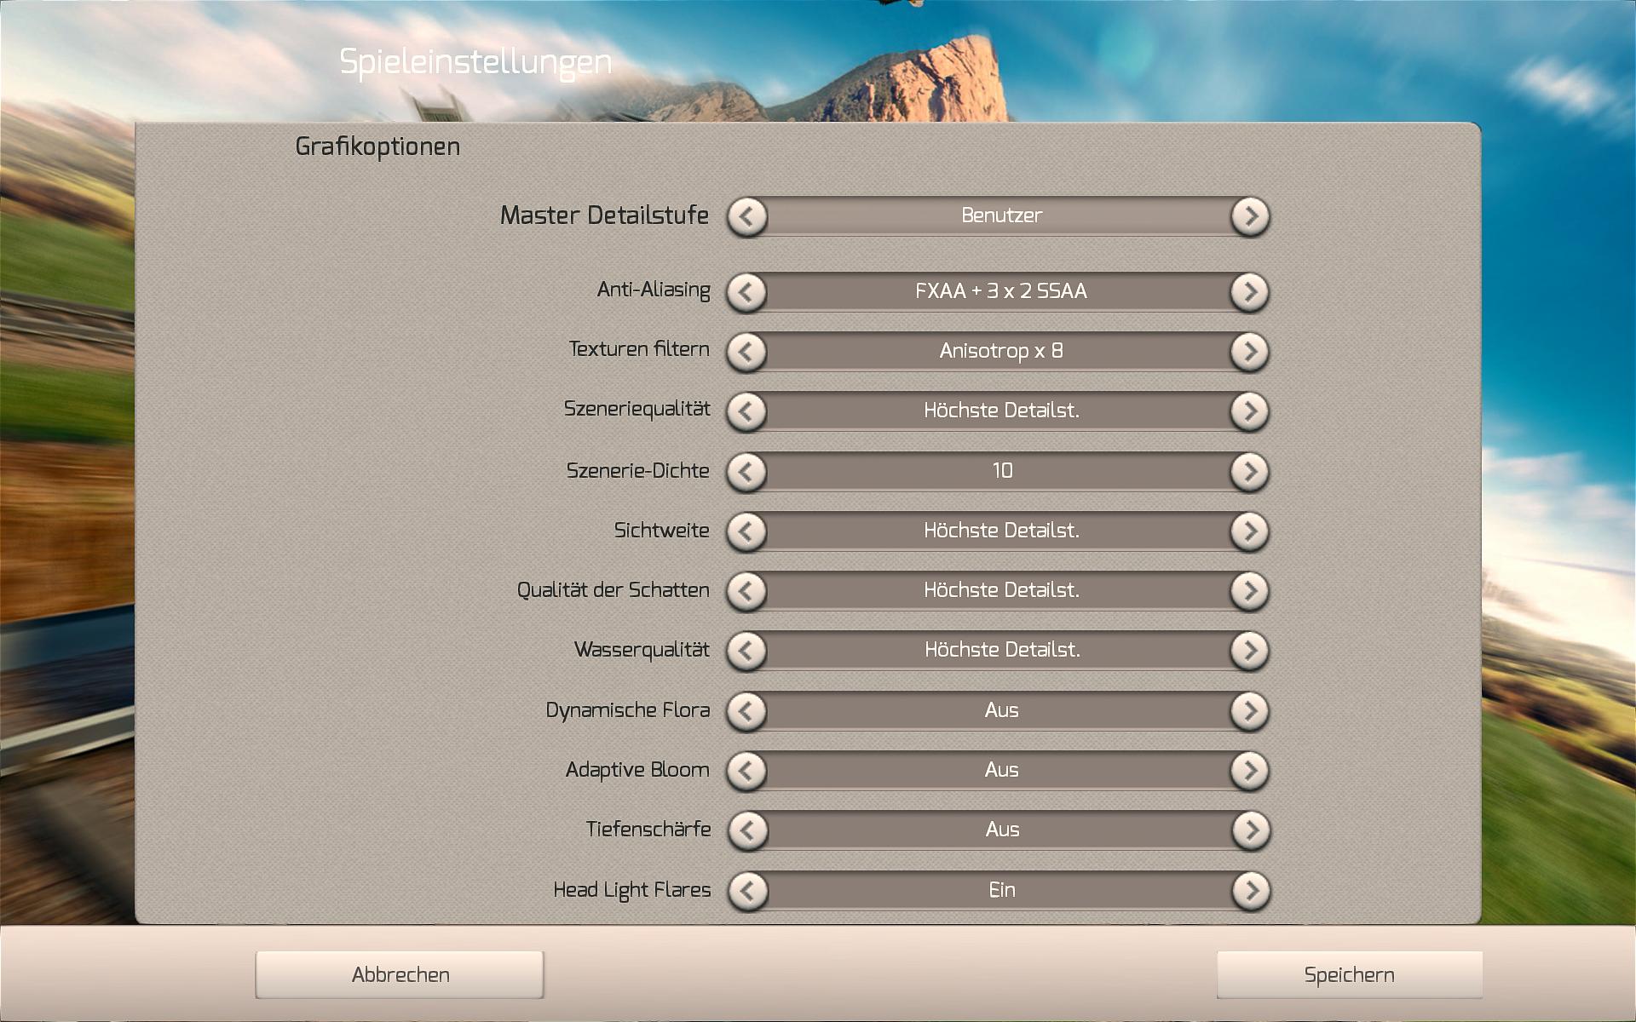The width and height of the screenshot is (1636, 1022).
Task: Decrease Anti-Aliasing setting with left arrow
Action: click(747, 292)
